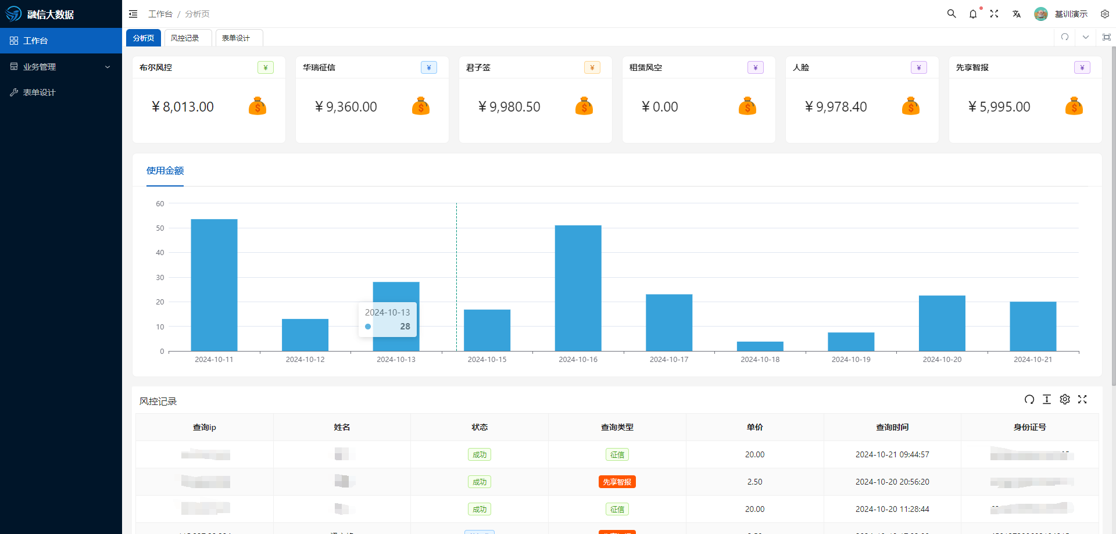Image resolution: width=1116 pixels, height=534 pixels.
Task: Open 表单设计 in the sidebar
Action: (61, 92)
